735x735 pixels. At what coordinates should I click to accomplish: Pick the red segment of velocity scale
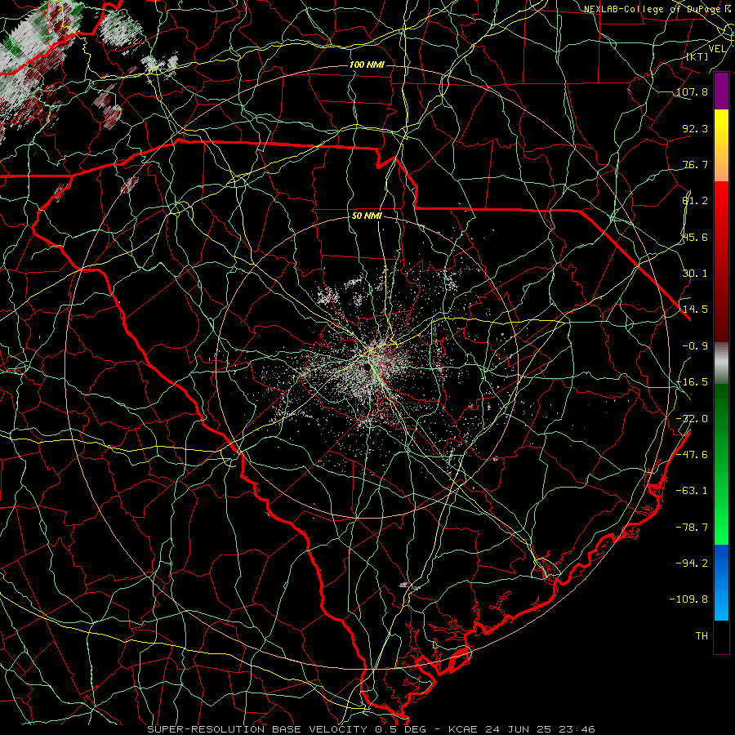pyautogui.click(x=721, y=261)
